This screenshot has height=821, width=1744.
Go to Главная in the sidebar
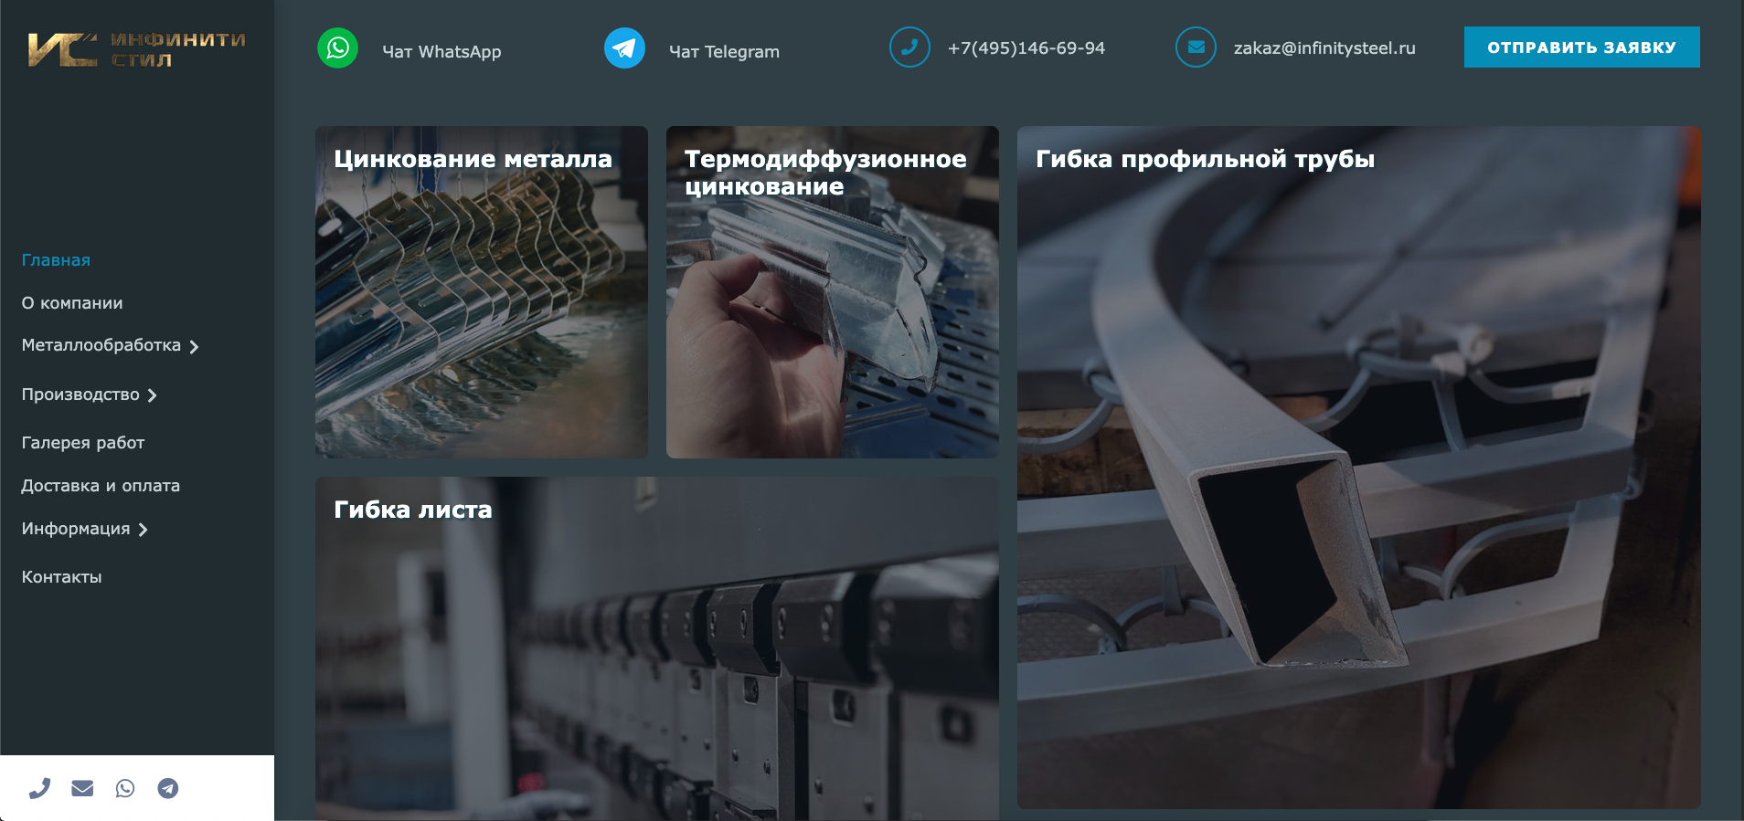[x=56, y=260]
